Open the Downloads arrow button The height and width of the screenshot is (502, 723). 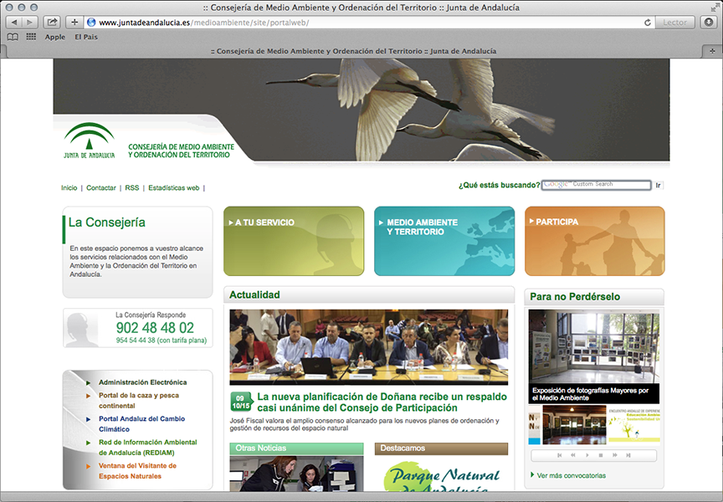pyautogui.click(x=708, y=22)
